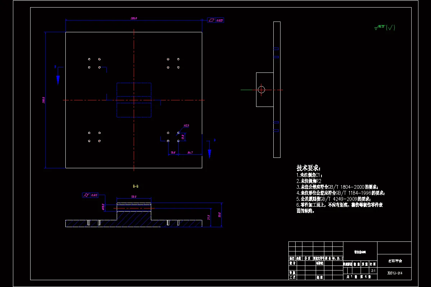Click the '34.7' horizontal dimension
Image resolution: width=431 pixels, height=287 pixels.
[190, 152]
